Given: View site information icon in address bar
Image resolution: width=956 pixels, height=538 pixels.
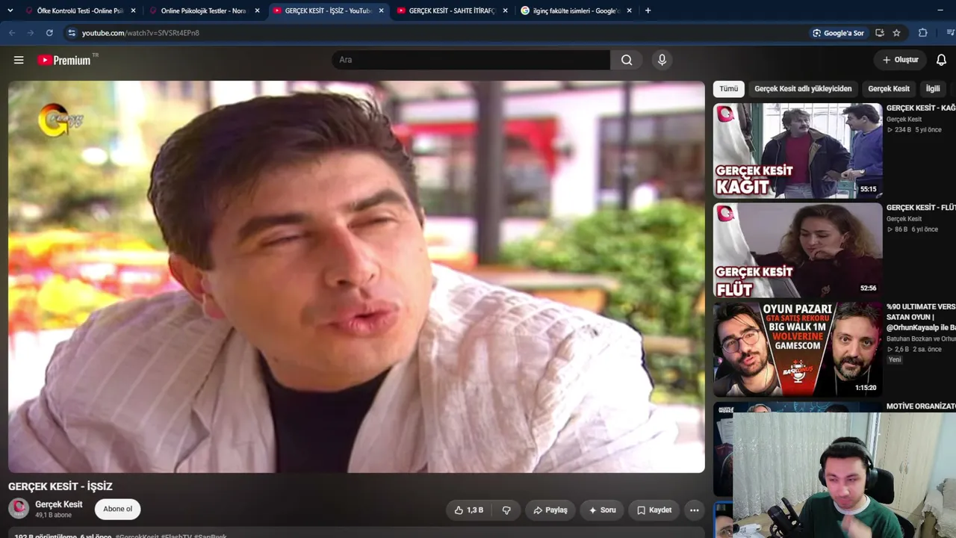Looking at the screenshot, I should [x=72, y=33].
